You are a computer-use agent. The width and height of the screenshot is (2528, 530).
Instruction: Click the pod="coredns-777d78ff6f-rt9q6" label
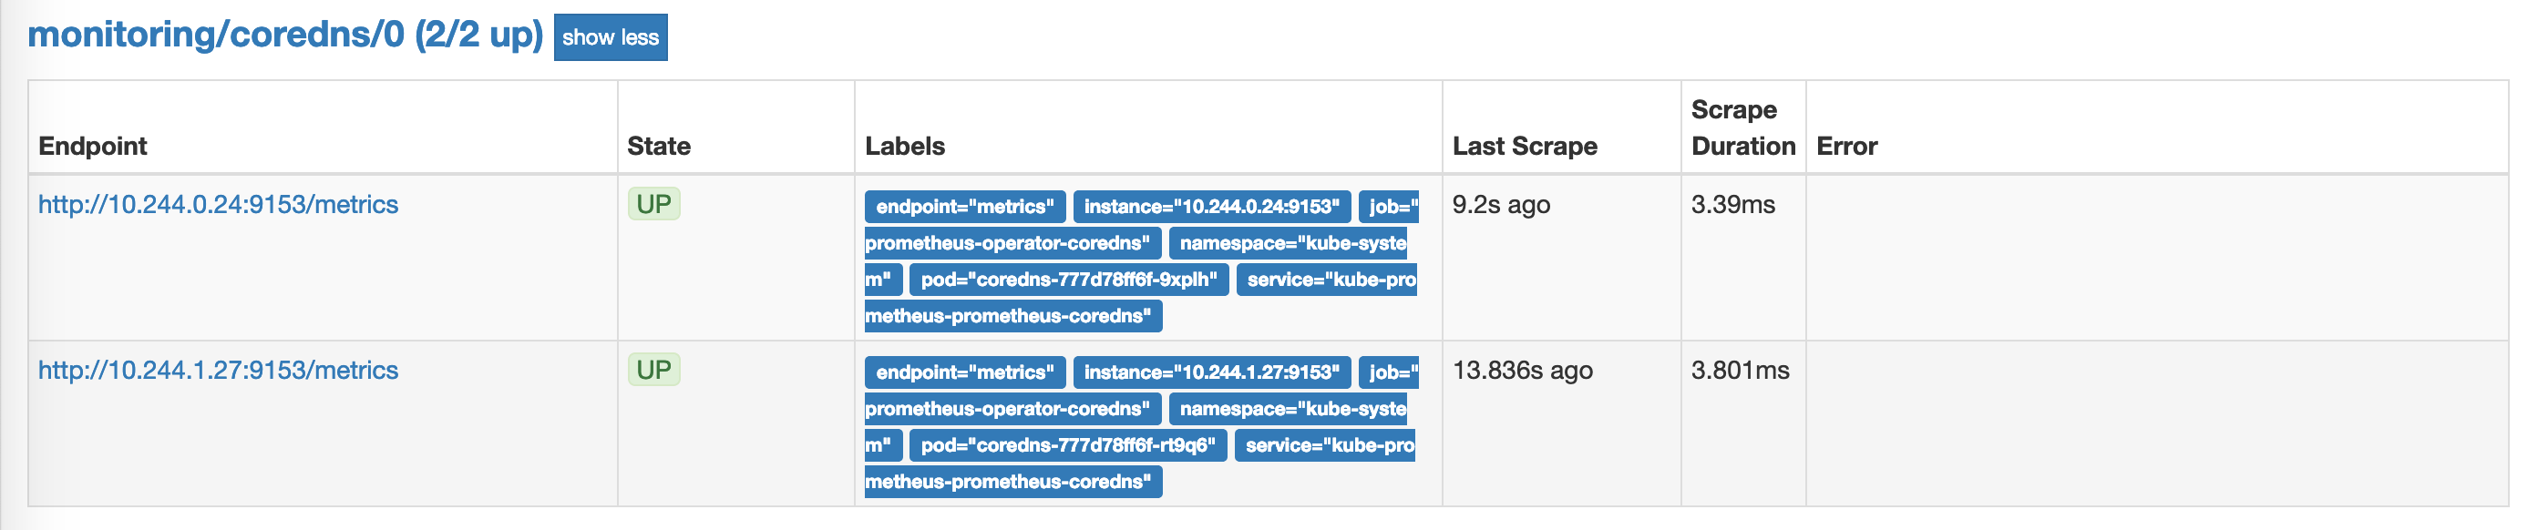pyautogui.click(x=1068, y=445)
